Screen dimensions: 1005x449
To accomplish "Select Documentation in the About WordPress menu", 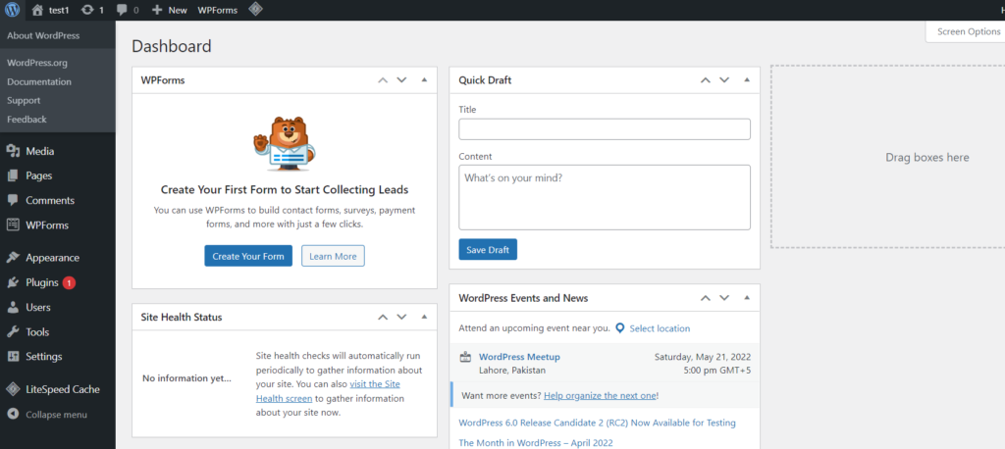I will [x=39, y=82].
